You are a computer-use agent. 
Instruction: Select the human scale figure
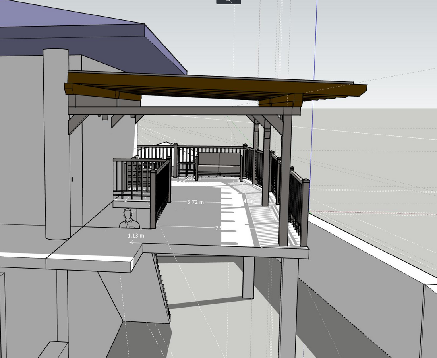129,220
